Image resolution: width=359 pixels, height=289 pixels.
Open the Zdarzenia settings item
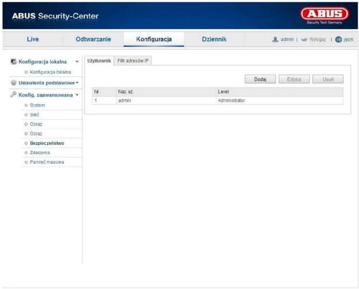pyautogui.click(x=40, y=153)
